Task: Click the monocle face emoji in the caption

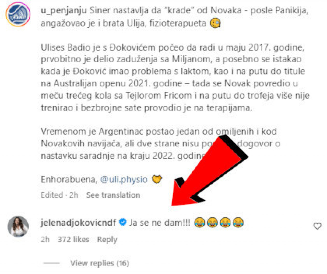Action: (215, 23)
